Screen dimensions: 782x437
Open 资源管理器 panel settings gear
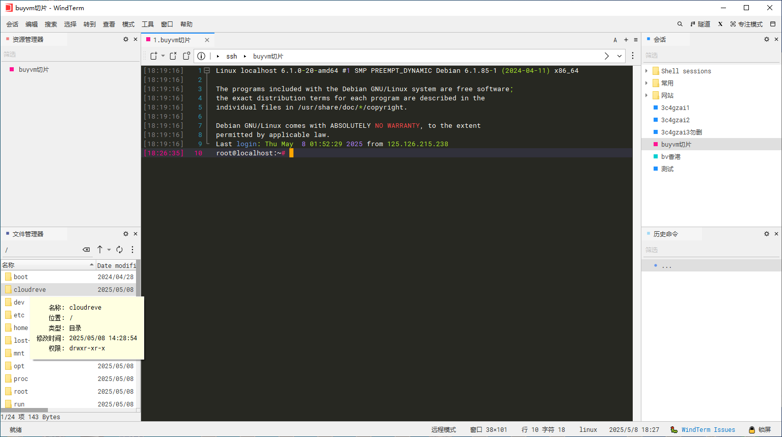[126, 39]
